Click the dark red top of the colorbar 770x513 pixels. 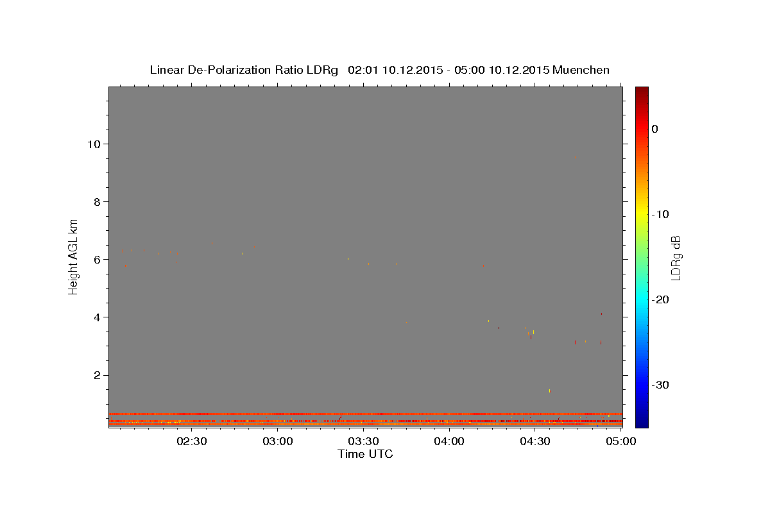pyautogui.click(x=642, y=93)
